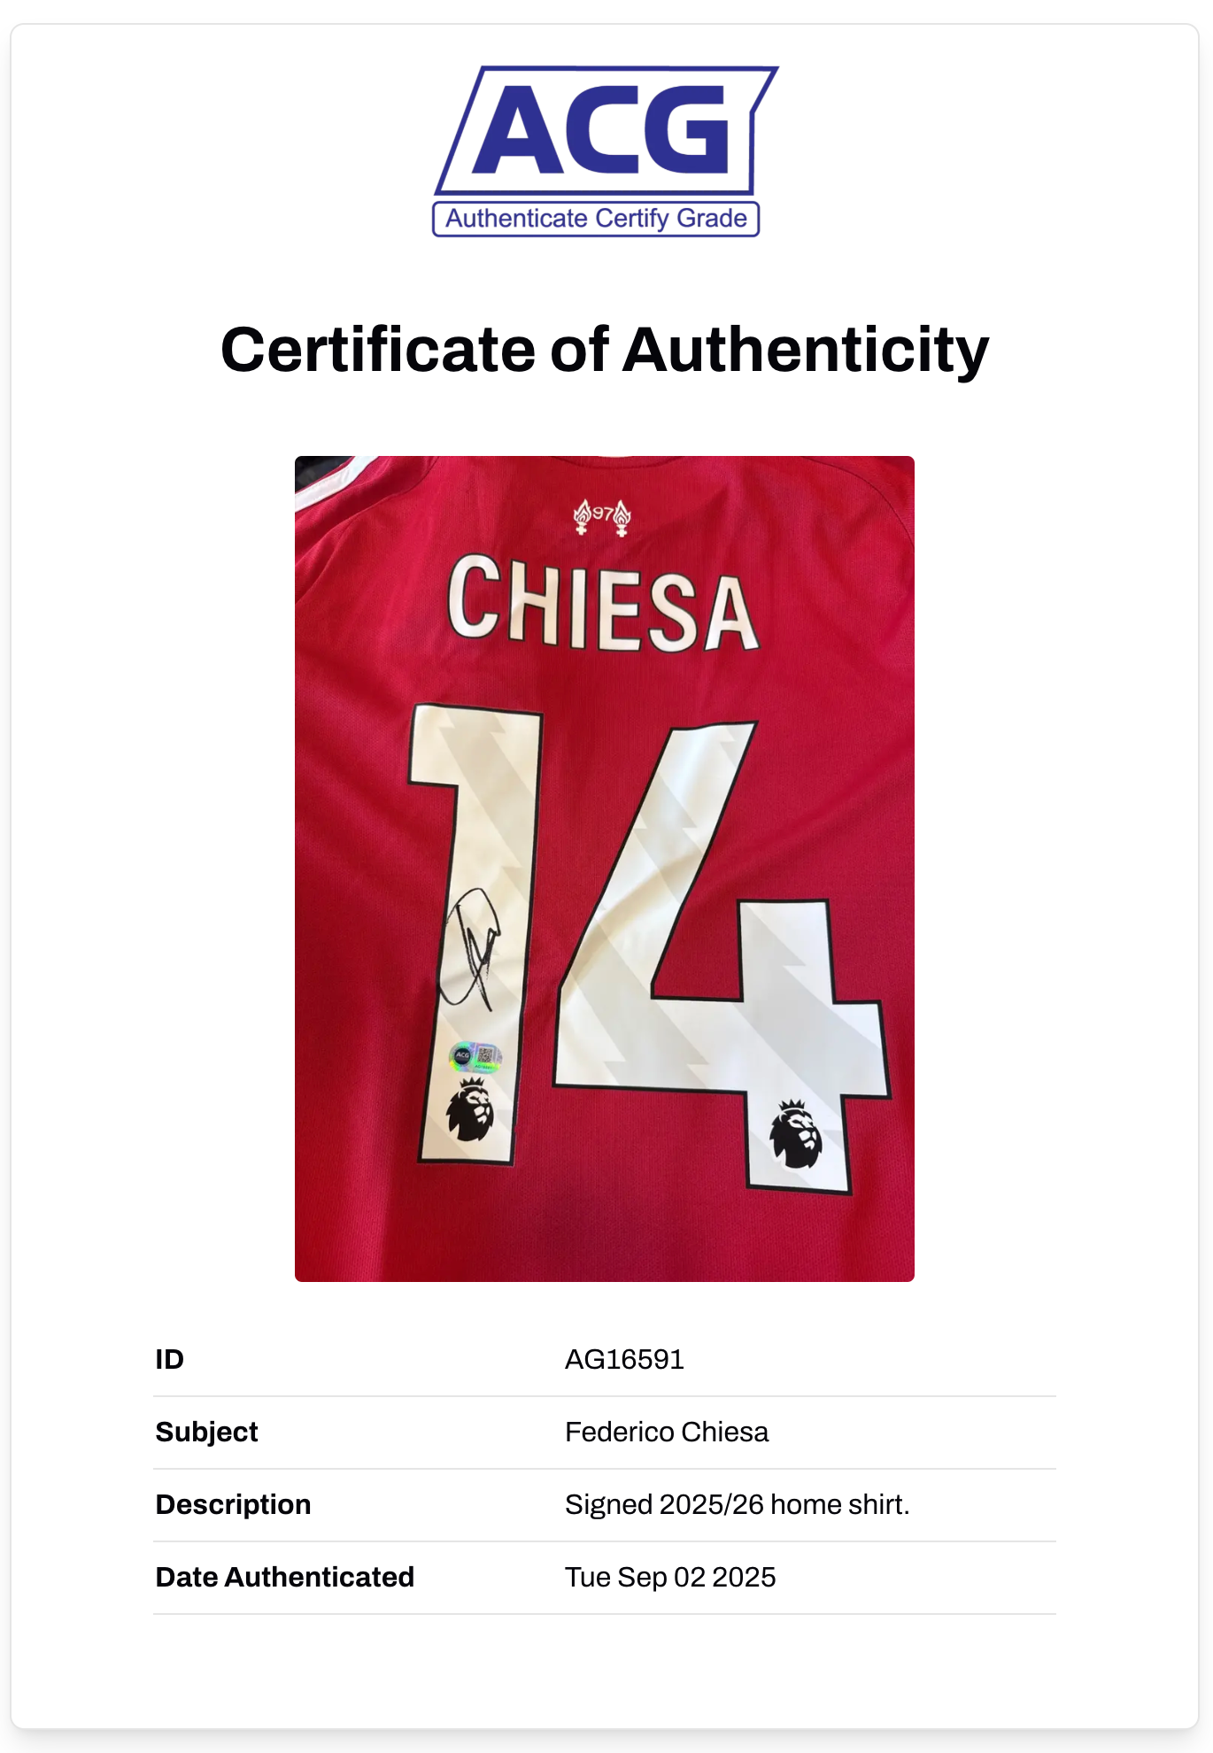Image resolution: width=1213 pixels, height=1753 pixels.
Task: Select the Tue Sep 02 2025 date
Action: point(670,1577)
